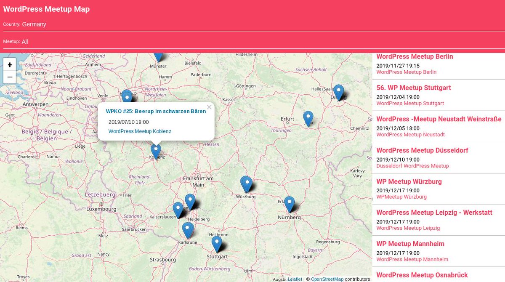Open WordPress Meetup Mannheim group link

click(412, 259)
